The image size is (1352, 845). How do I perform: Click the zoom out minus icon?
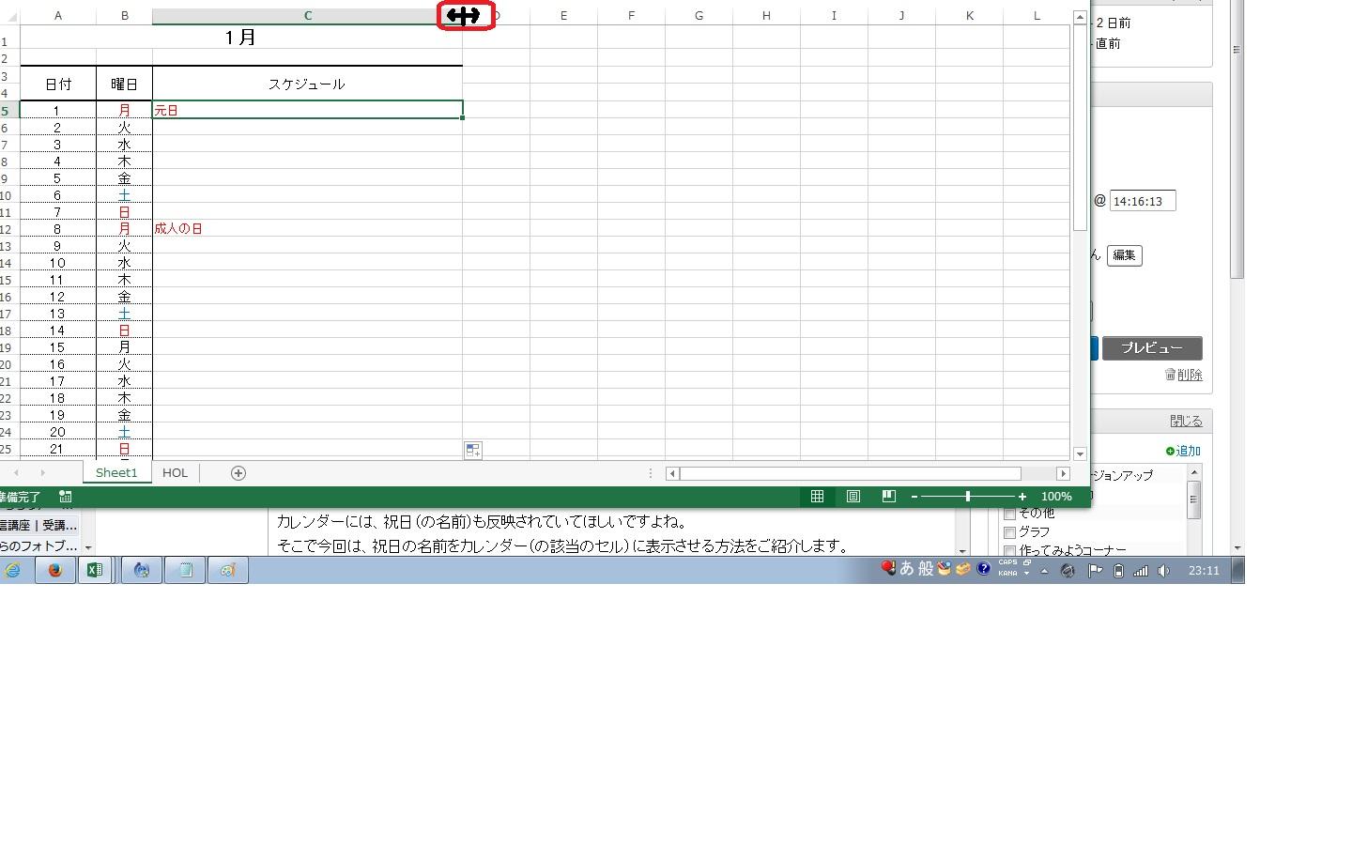click(914, 497)
